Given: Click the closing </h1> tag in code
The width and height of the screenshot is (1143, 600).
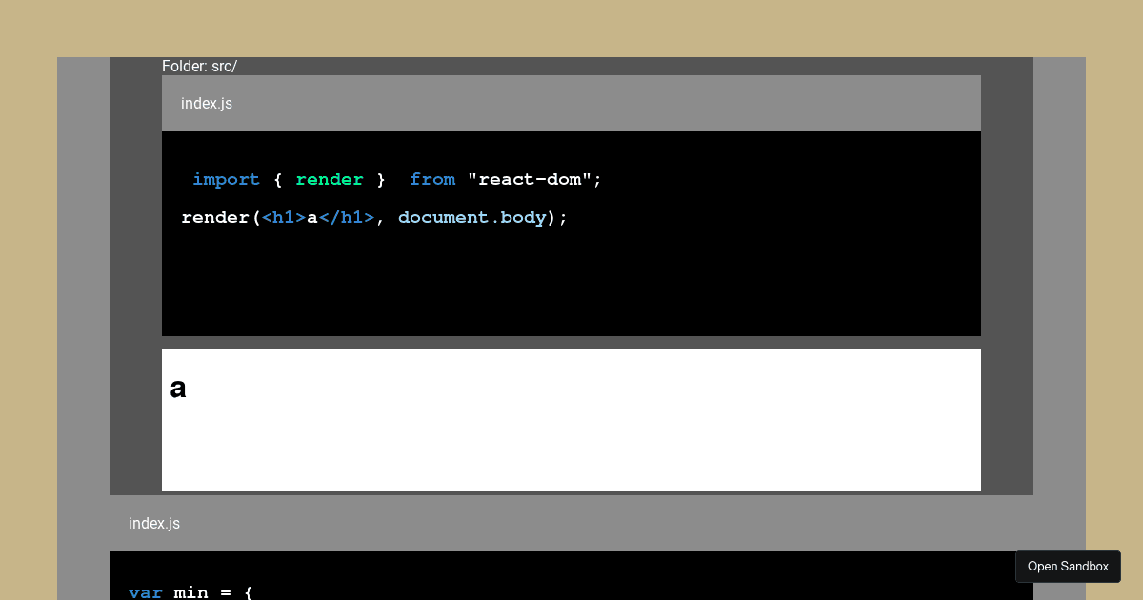Looking at the screenshot, I should (x=347, y=217).
